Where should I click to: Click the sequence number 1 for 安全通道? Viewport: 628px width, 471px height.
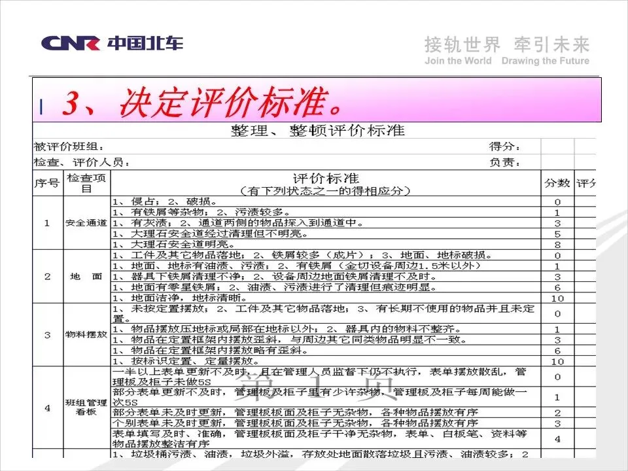[x=47, y=223]
